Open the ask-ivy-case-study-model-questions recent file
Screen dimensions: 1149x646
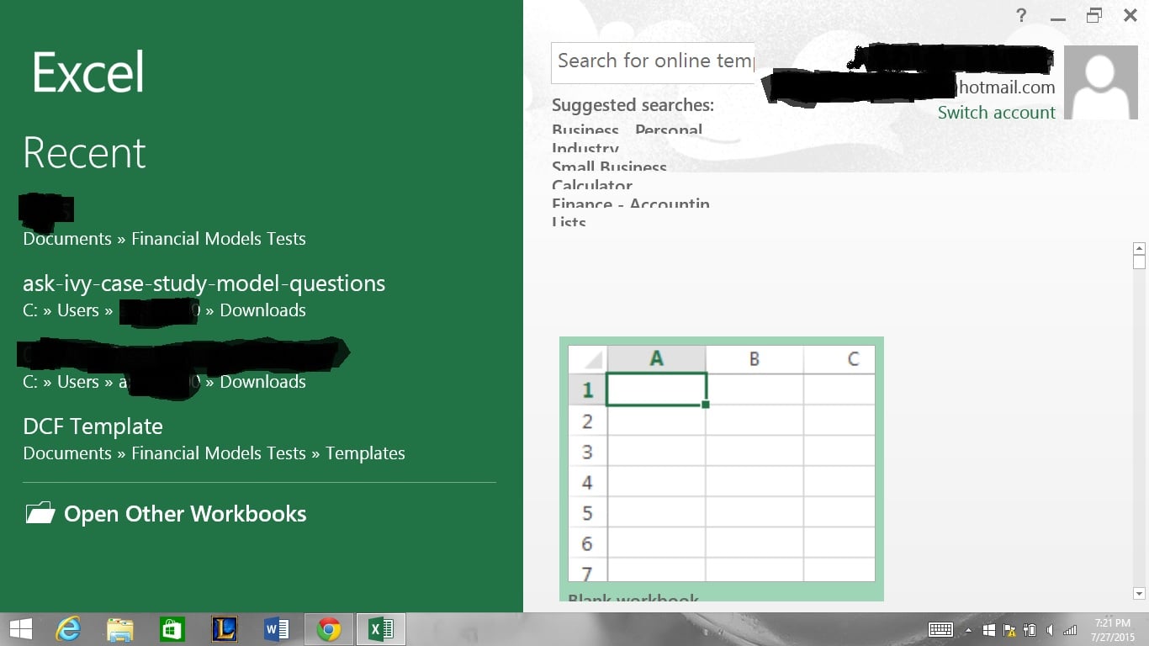pyautogui.click(x=204, y=283)
